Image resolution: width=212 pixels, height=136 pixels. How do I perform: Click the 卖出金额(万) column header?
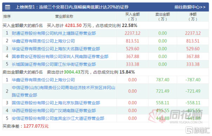coord(163,17)
